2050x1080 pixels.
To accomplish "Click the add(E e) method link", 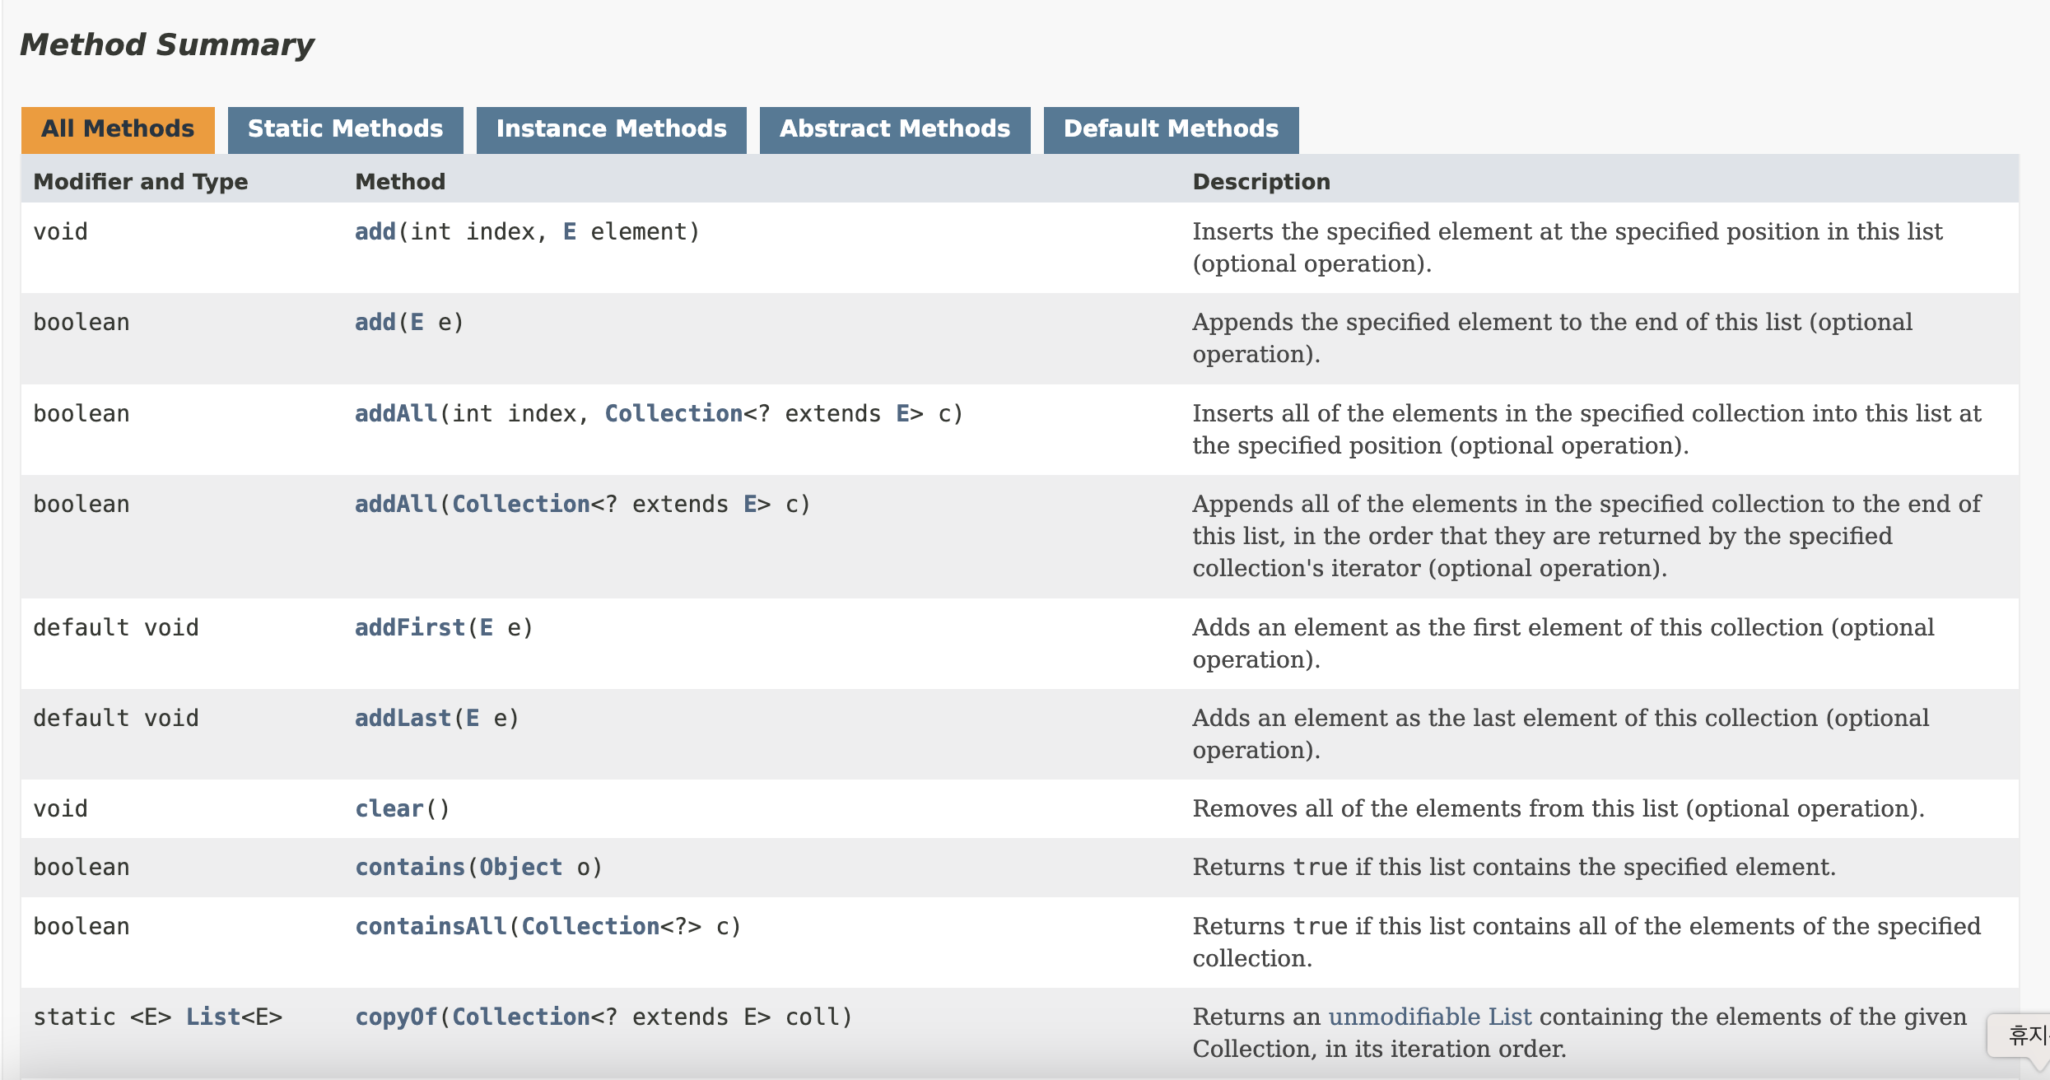I will coord(375,323).
